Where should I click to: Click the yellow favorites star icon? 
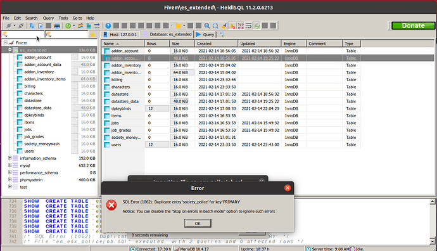pyautogui.click(x=93, y=35)
